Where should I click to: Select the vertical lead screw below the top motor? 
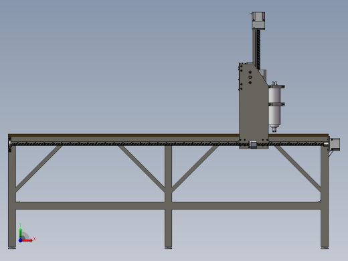(x=258, y=50)
